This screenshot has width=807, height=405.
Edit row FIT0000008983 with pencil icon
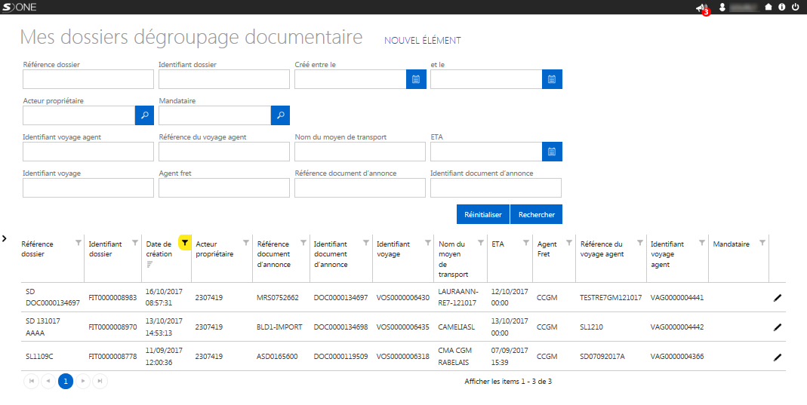(778, 298)
